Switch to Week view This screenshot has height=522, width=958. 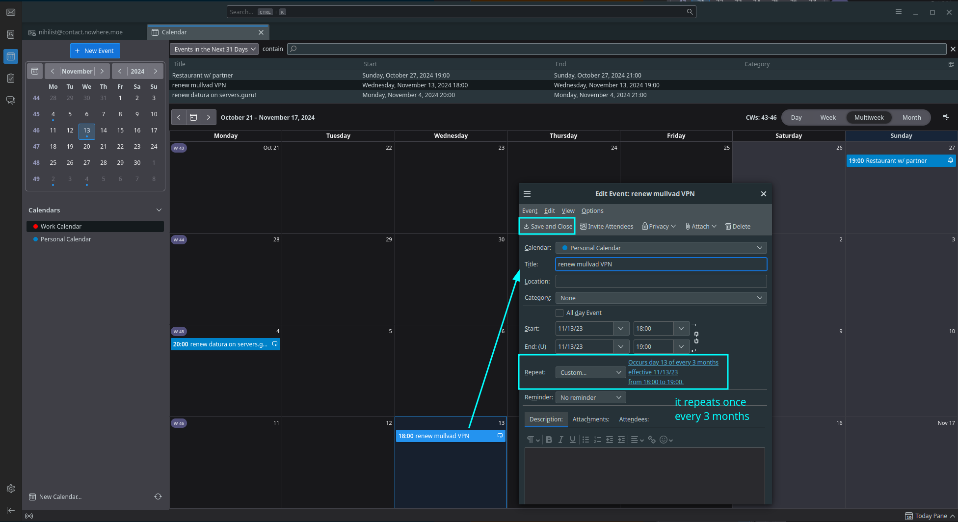(x=828, y=117)
